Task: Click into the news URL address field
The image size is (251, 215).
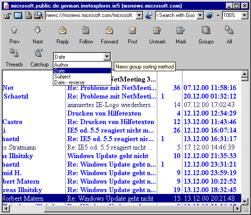Action: tap(91, 16)
